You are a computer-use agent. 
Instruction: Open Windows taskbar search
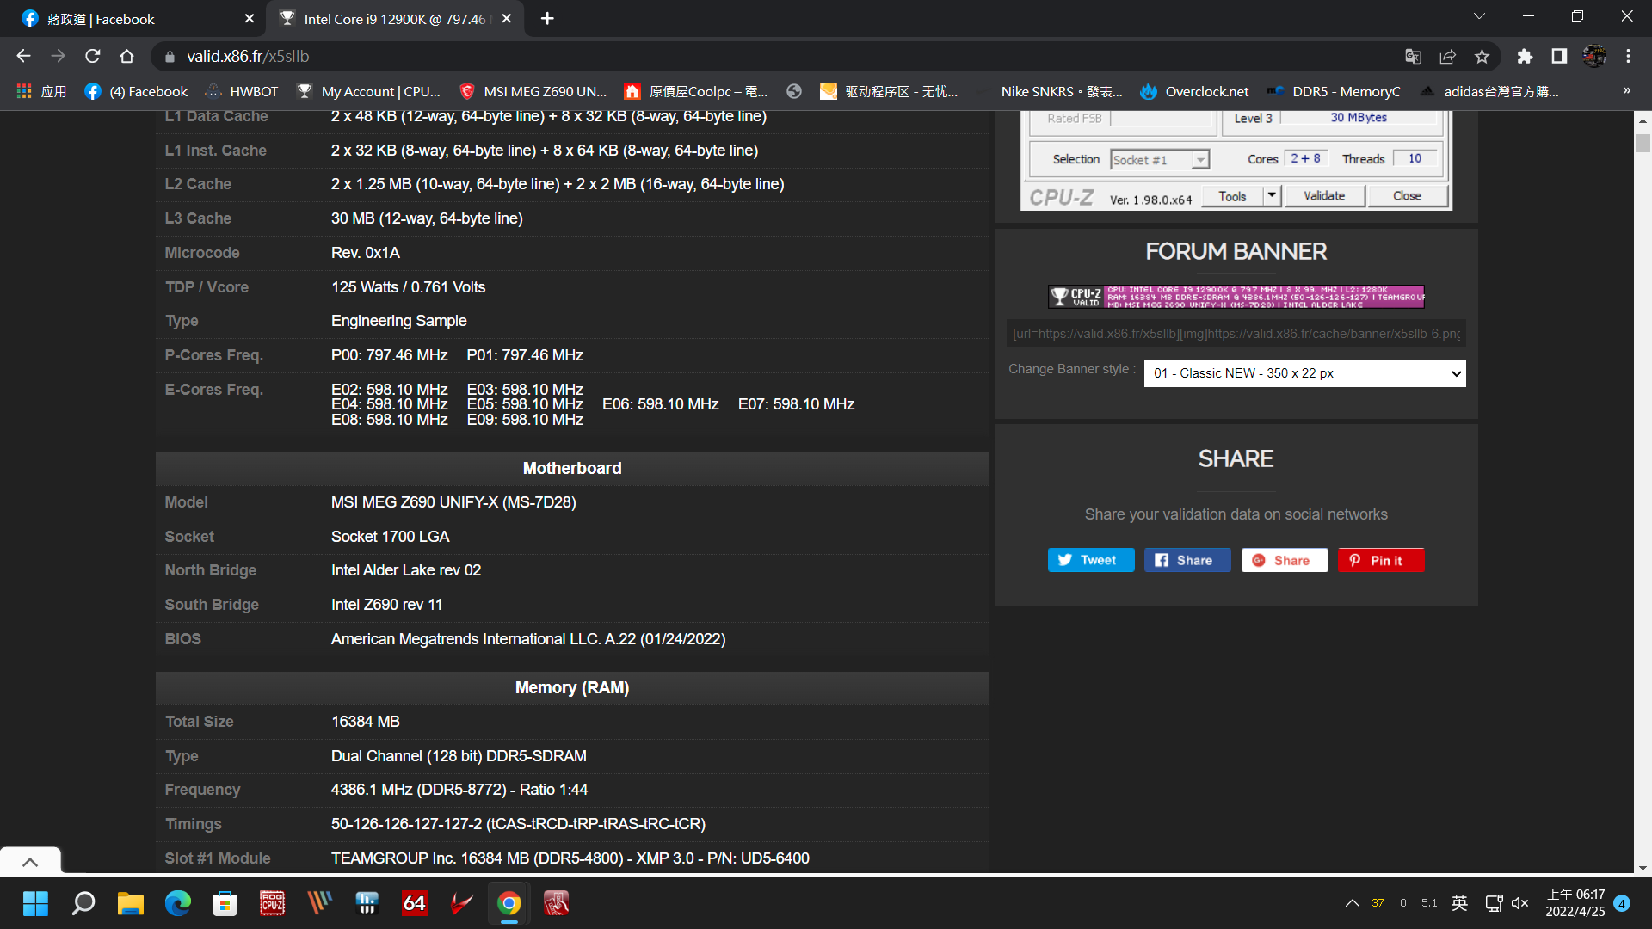[x=83, y=903]
